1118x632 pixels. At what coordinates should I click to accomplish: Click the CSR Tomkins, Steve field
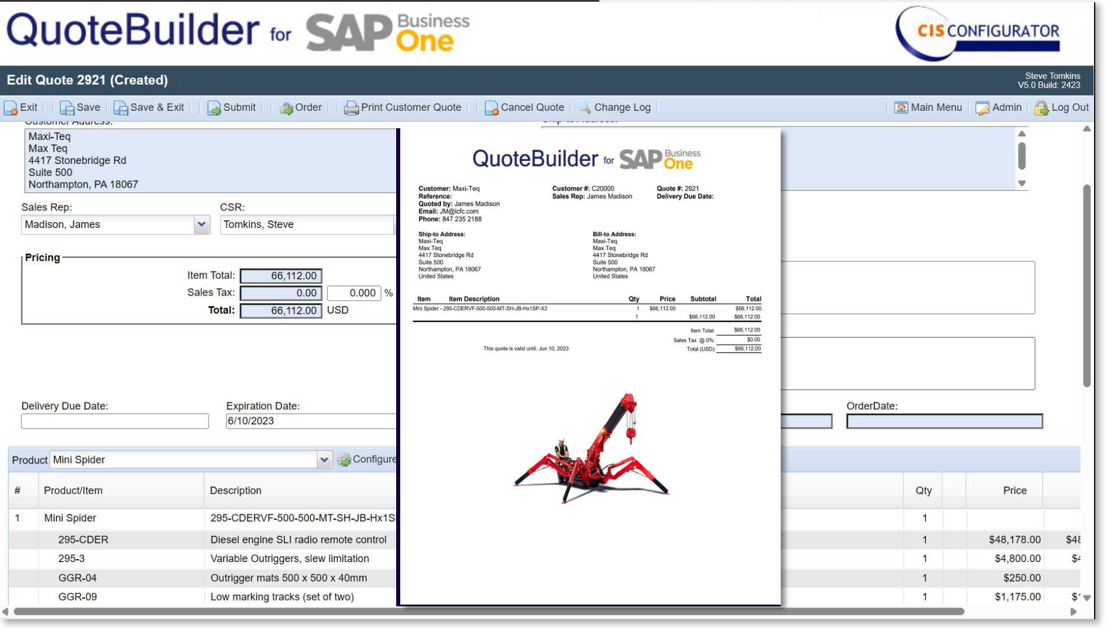coord(307,224)
